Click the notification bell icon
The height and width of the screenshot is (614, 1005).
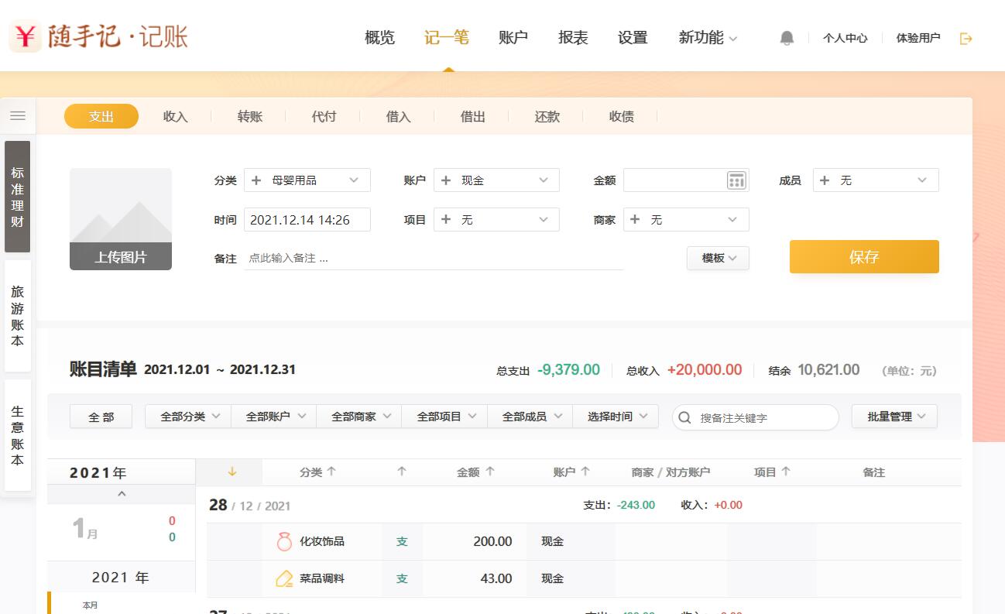coord(787,38)
